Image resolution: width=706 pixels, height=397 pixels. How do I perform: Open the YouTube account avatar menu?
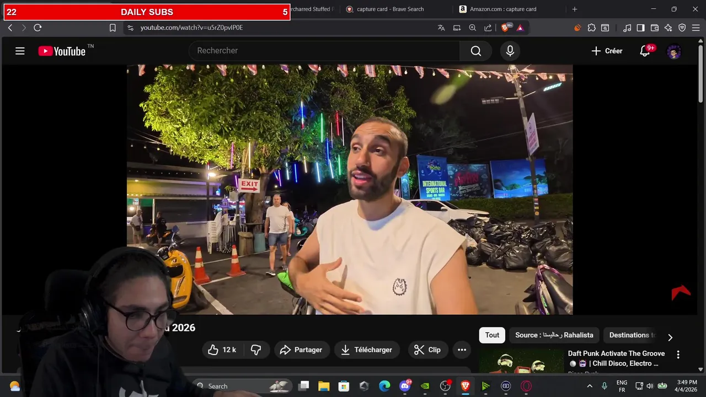674,52
